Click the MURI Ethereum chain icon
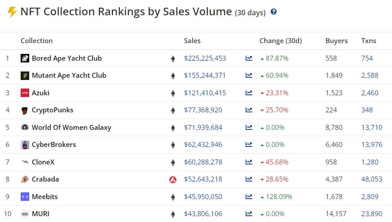The image size is (392, 222). click(x=173, y=214)
